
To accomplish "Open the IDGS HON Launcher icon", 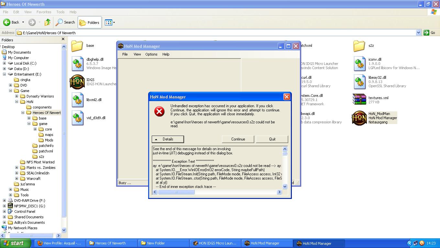I will tap(77, 82).
